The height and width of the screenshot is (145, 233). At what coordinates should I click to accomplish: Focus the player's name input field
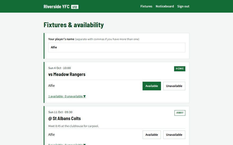tap(117, 47)
